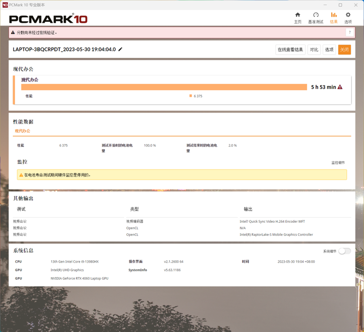364x332 pixels.
Task: Click the orange 6 375 legend swatch
Action: [x=190, y=96]
